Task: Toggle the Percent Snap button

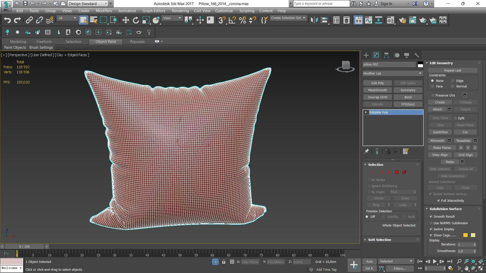Action: coord(242,20)
